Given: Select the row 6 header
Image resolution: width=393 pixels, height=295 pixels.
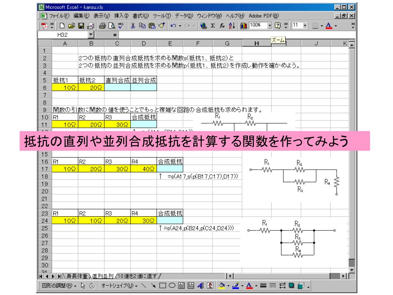Looking at the screenshot, I should (45, 88).
